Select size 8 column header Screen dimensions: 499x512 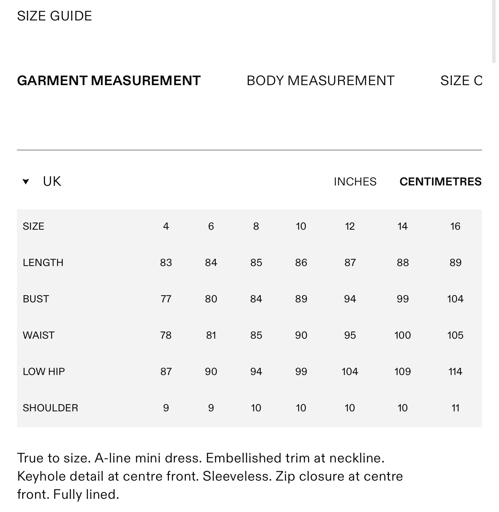click(256, 226)
